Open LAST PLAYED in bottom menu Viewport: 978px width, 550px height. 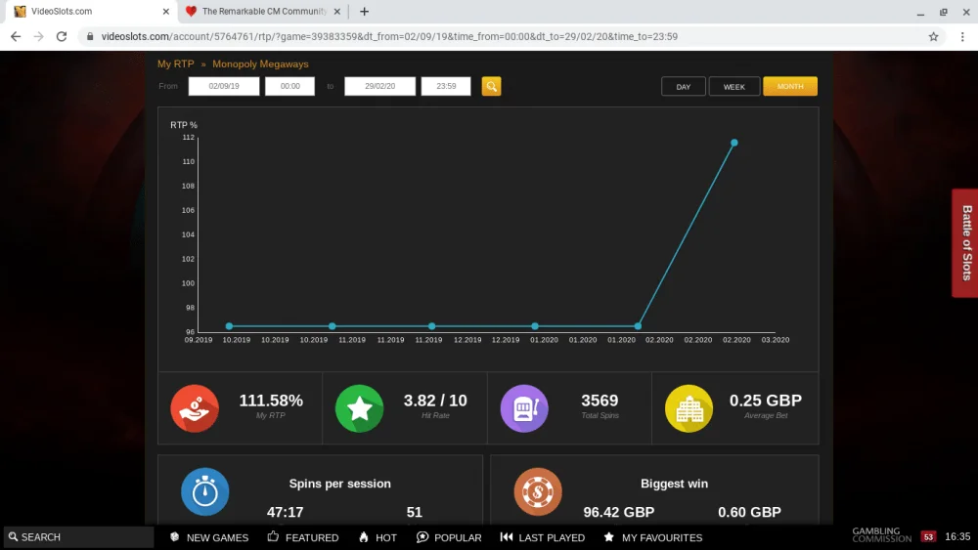[x=543, y=537]
